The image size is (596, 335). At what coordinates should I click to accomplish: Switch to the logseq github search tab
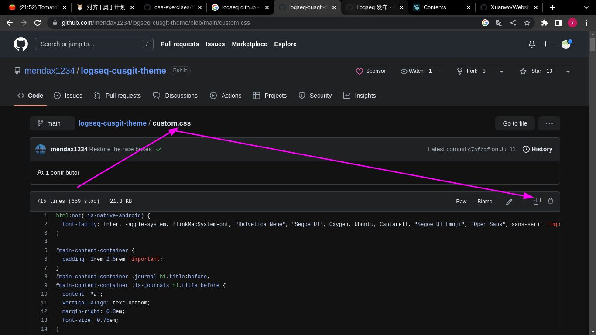pos(240,7)
